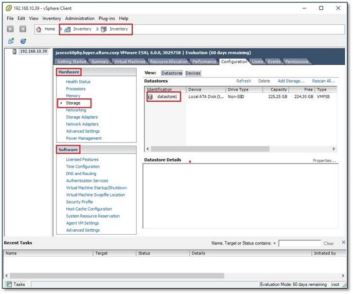Switch to the Users tab
353x294 pixels.
click(x=257, y=61)
